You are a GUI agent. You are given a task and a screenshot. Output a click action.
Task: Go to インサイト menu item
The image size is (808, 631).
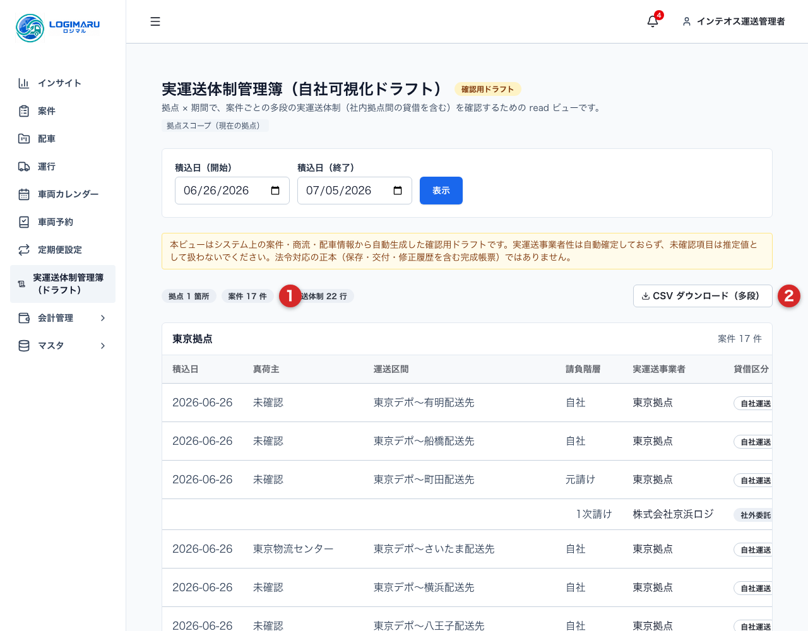click(62, 83)
